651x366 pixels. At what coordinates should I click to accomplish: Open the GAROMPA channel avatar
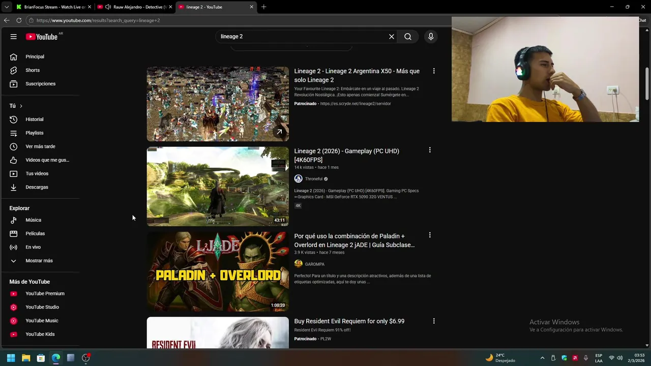[298, 264]
